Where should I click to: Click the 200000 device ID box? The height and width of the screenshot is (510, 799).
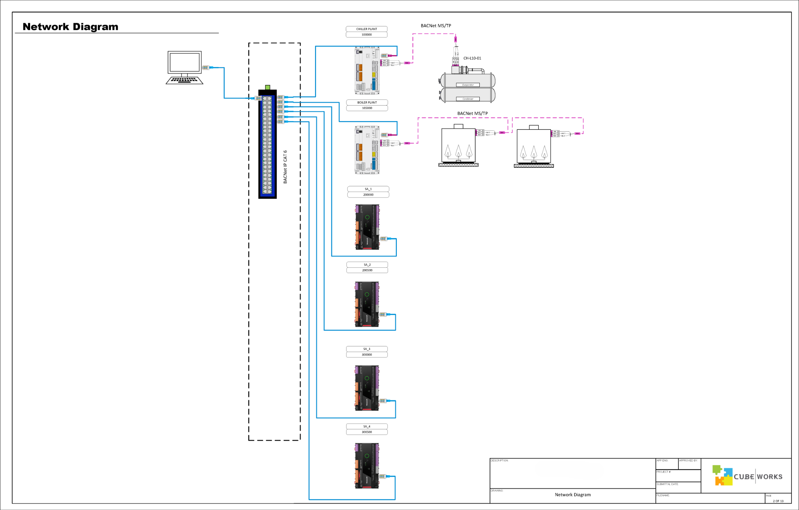click(368, 195)
